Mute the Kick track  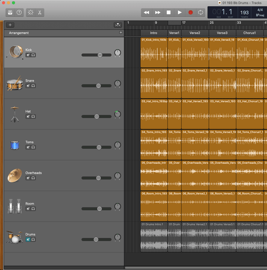pyautogui.click(x=28, y=55)
